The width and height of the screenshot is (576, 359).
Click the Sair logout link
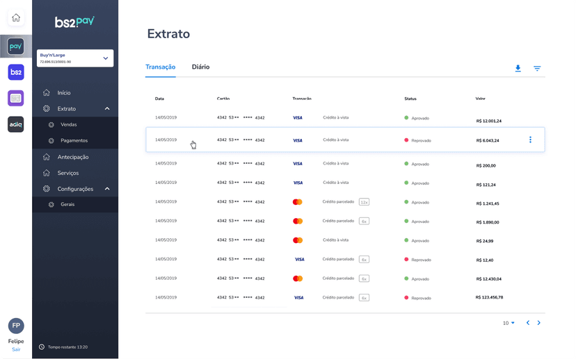(x=16, y=349)
